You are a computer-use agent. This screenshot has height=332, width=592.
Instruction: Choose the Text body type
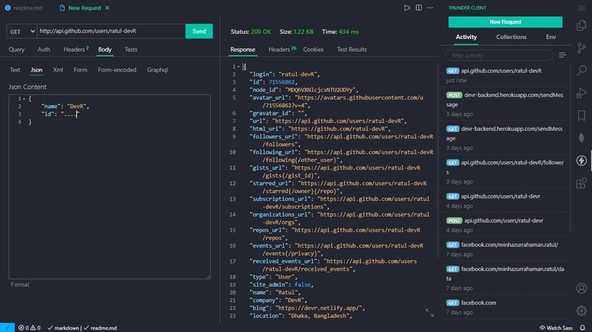pyautogui.click(x=15, y=70)
